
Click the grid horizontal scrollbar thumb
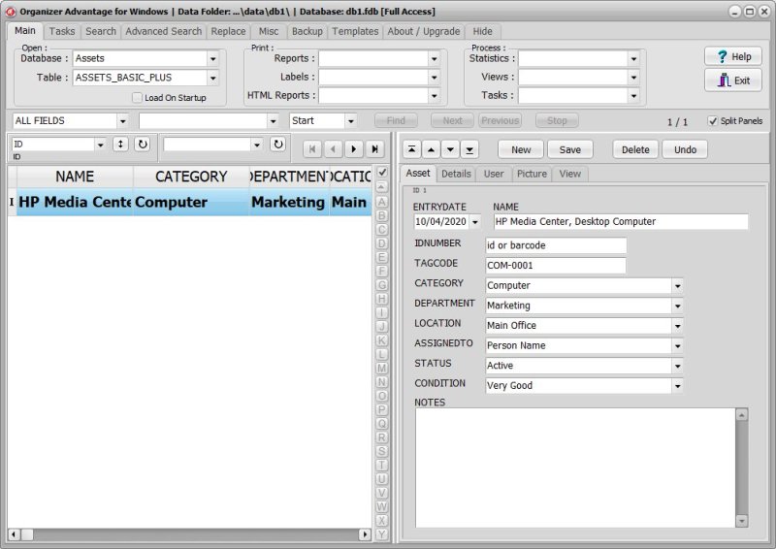27,534
